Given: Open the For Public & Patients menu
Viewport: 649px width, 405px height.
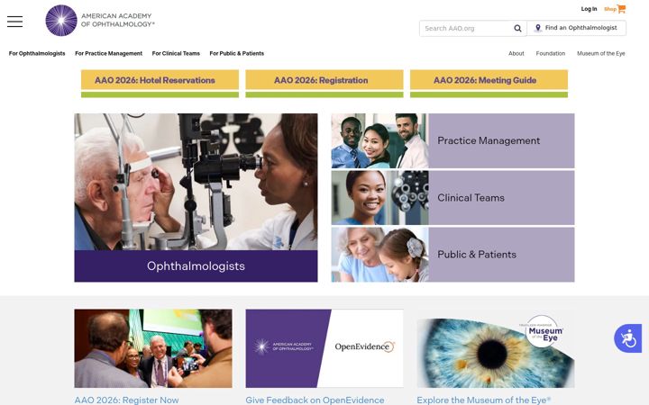Looking at the screenshot, I should click(237, 53).
